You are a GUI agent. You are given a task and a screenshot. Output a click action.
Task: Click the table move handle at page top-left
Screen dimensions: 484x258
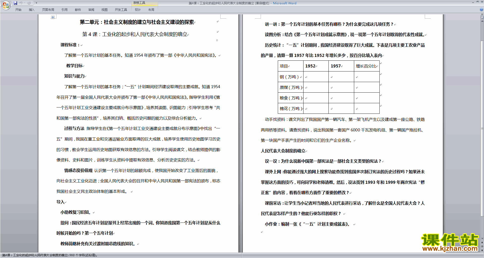[53, 17]
